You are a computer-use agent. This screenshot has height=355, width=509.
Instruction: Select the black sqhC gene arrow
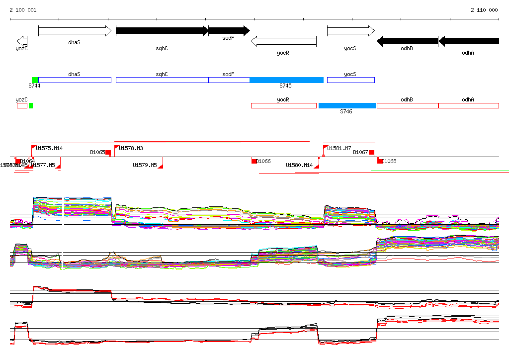(162, 31)
